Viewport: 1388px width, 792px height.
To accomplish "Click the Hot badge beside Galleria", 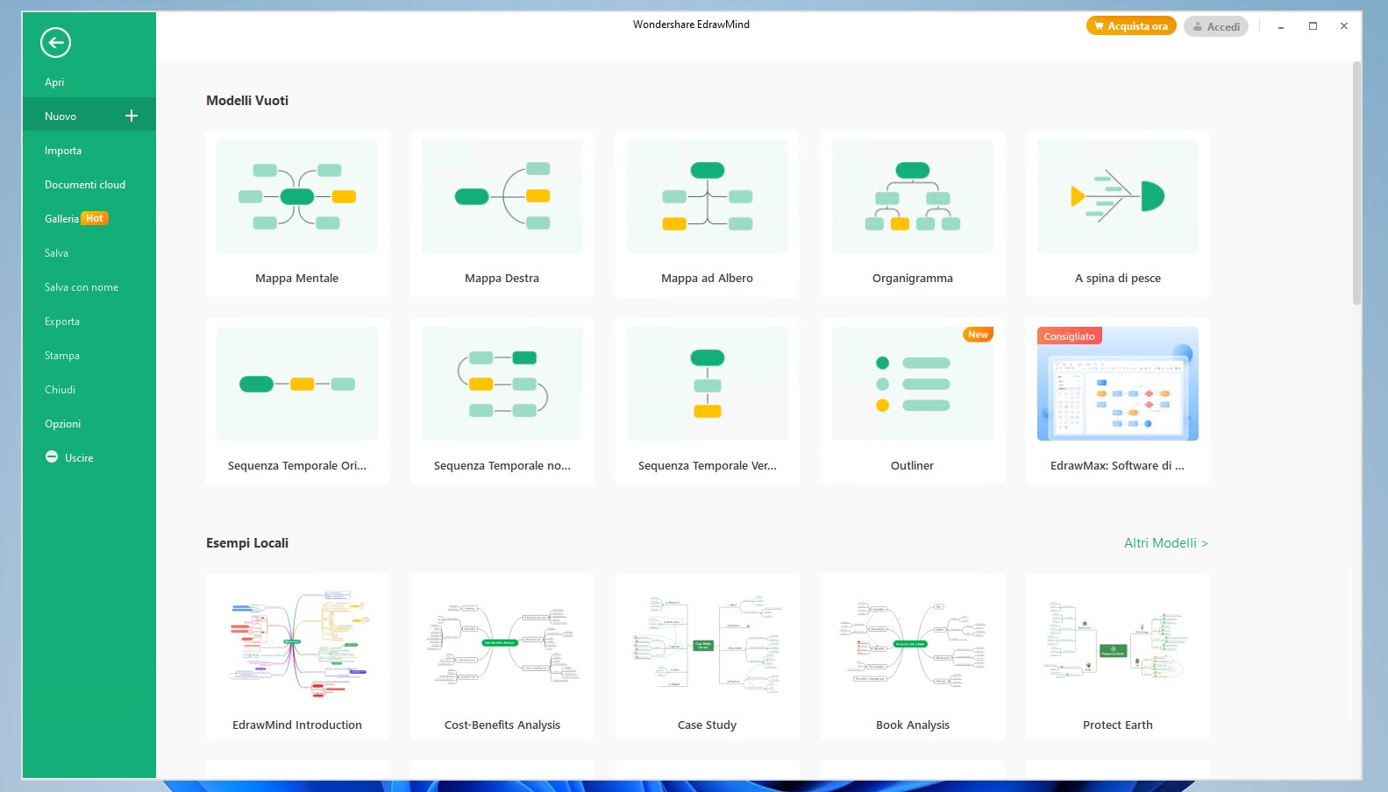I will pos(95,218).
